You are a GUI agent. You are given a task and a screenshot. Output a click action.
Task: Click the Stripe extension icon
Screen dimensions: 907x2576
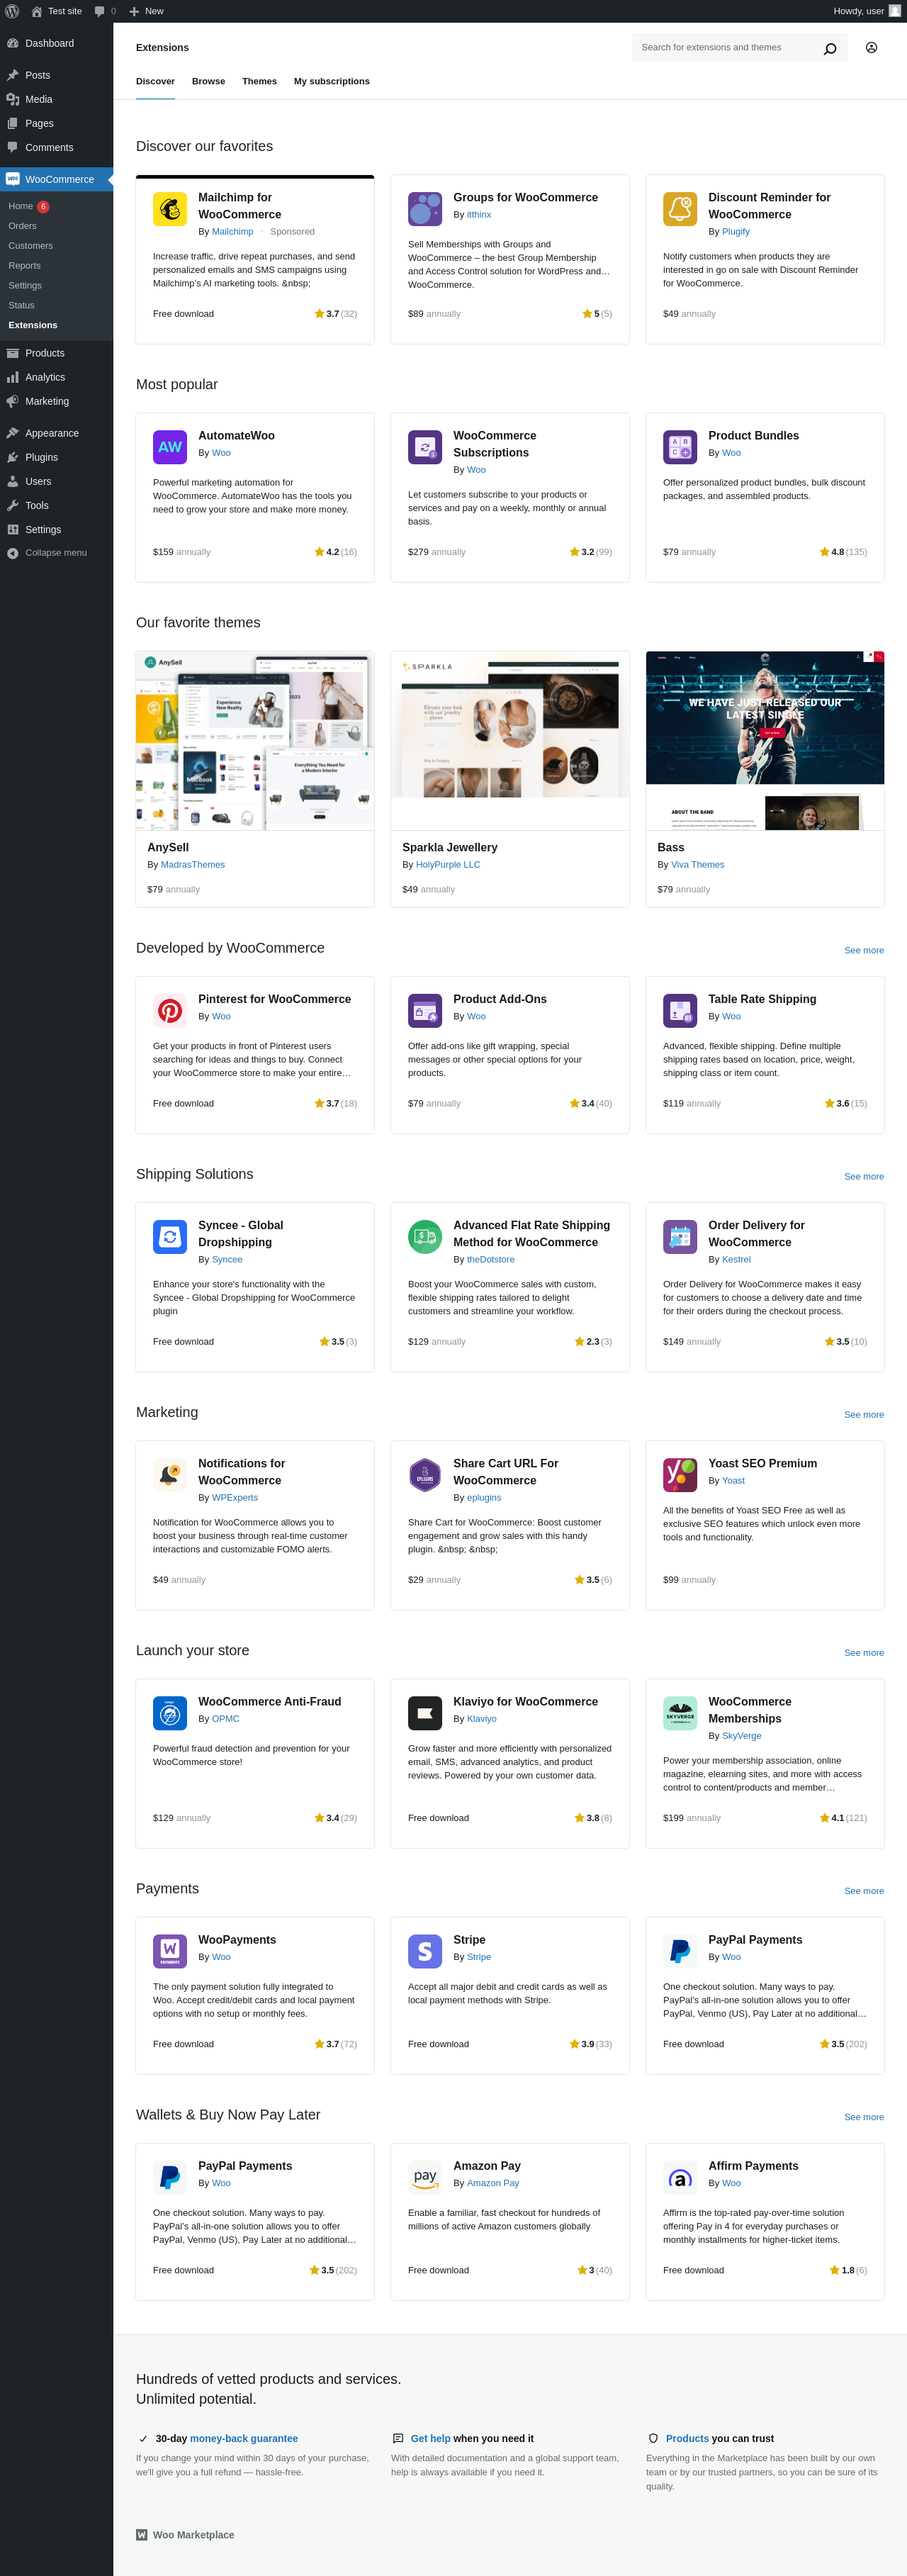pyautogui.click(x=425, y=1951)
